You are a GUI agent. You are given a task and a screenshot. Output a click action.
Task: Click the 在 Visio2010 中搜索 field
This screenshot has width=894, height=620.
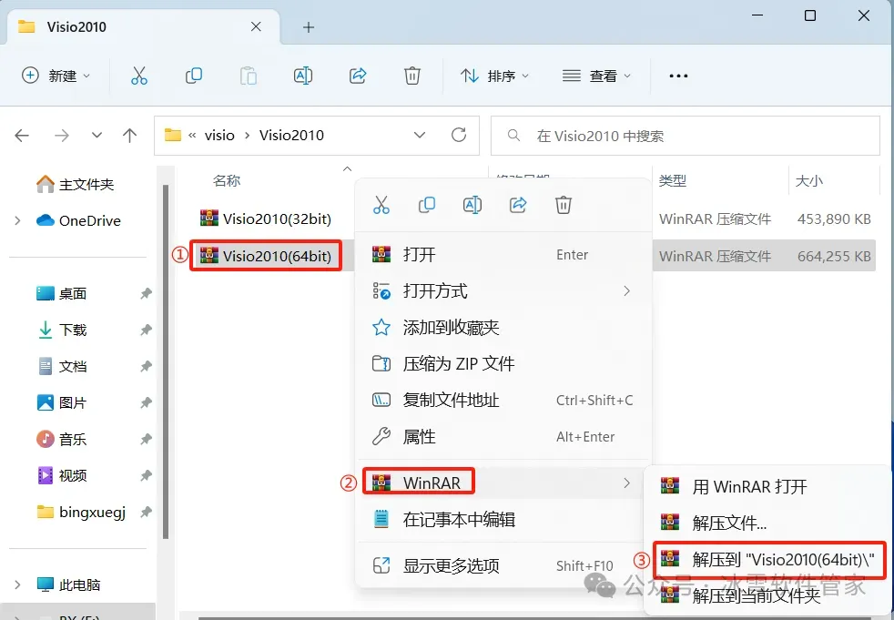[x=686, y=136]
